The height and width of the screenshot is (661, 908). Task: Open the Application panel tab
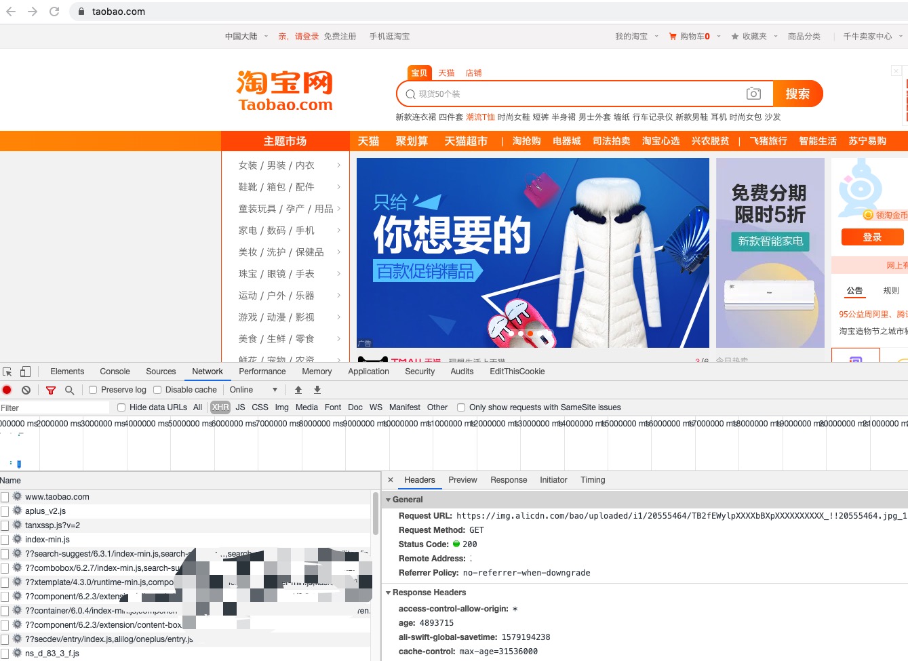[x=369, y=372]
